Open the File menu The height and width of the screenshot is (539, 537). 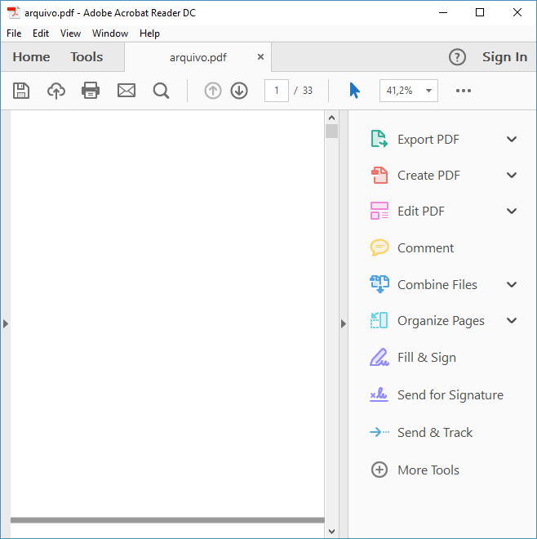point(14,33)
